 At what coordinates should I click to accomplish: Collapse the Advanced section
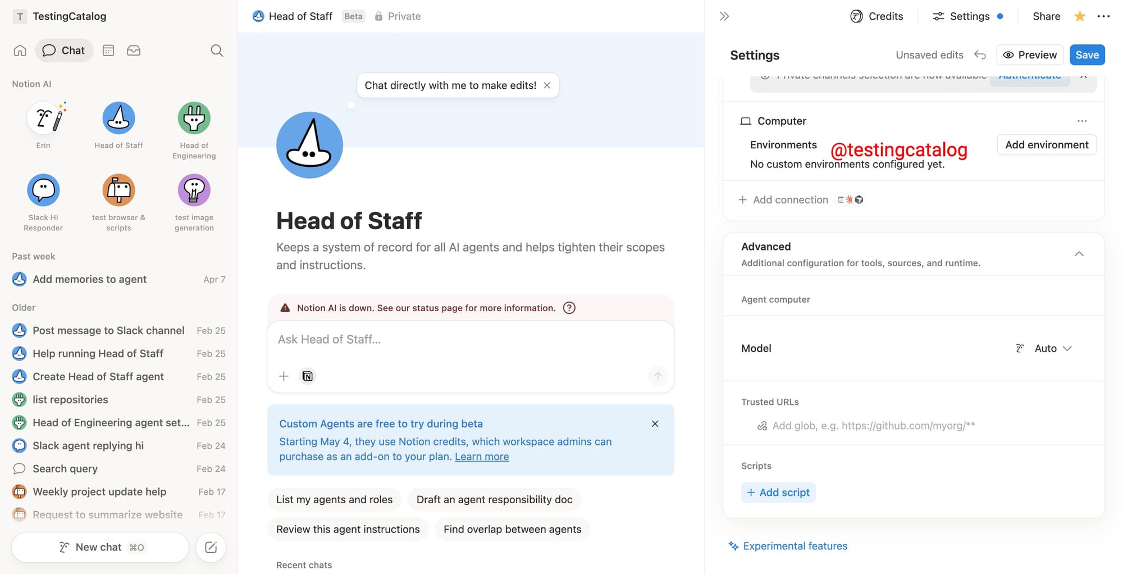tap(1079, 254)
